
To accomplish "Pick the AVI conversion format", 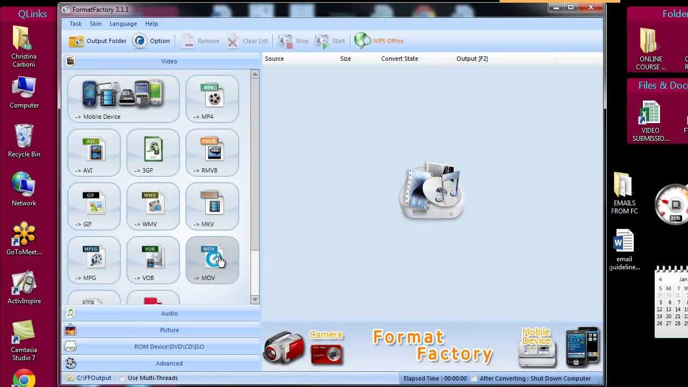I will (94, 153).
